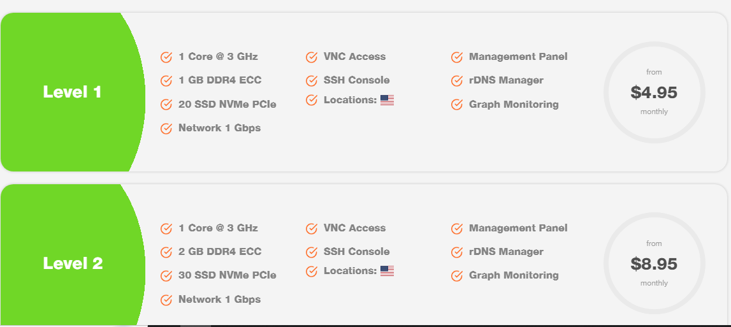Click Level 1 Locations label
Screen dimensions: 731x327
pos(350,100)
